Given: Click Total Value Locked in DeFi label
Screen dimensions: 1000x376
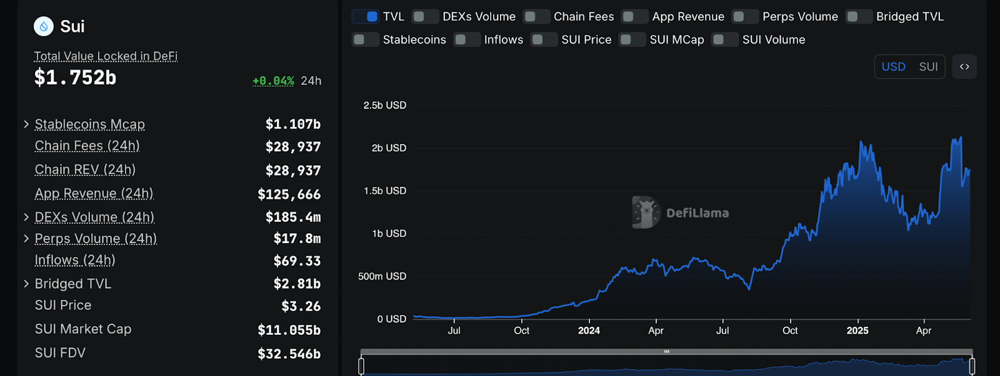Looking at the screenshot, I should pyautogui.click(x=106, y=56).
